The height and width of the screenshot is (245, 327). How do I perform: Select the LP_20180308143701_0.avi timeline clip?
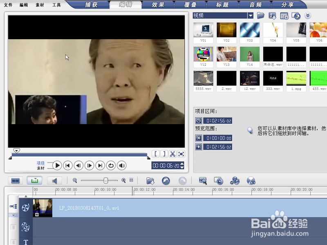pos(180,208)
